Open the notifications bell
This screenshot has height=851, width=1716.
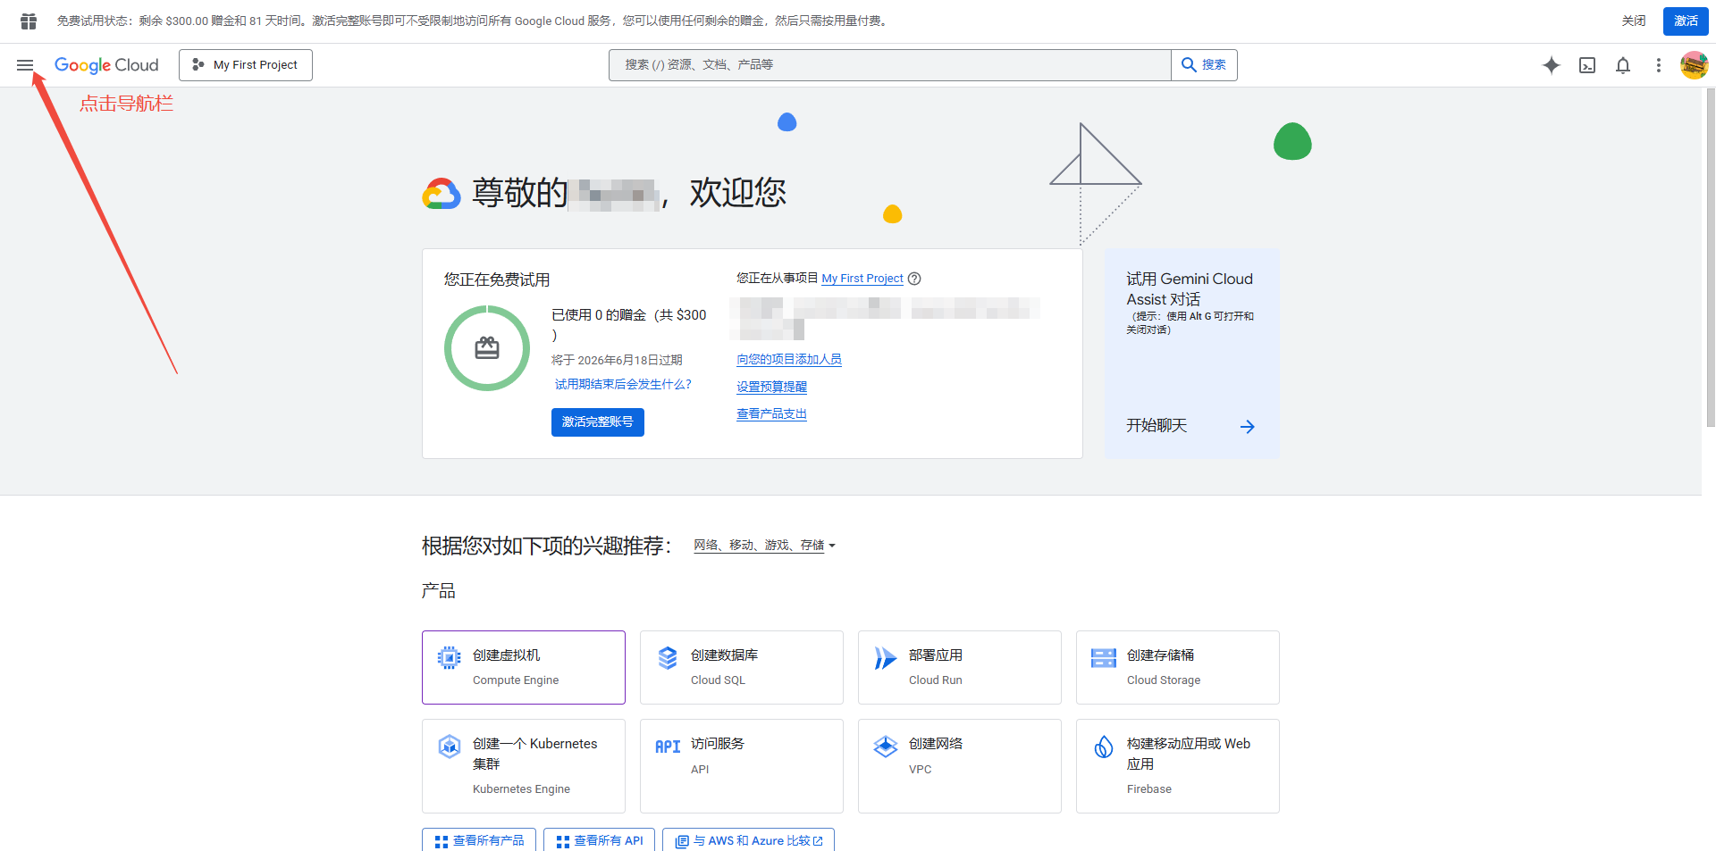(x=1623, y=65)
